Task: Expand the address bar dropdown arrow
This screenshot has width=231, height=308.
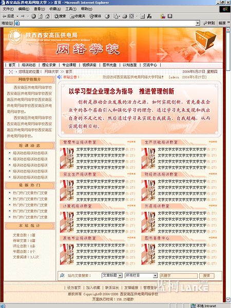Action: 198,23
